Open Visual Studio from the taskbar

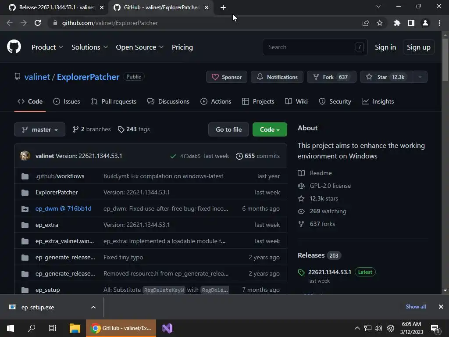click(167, 328)
